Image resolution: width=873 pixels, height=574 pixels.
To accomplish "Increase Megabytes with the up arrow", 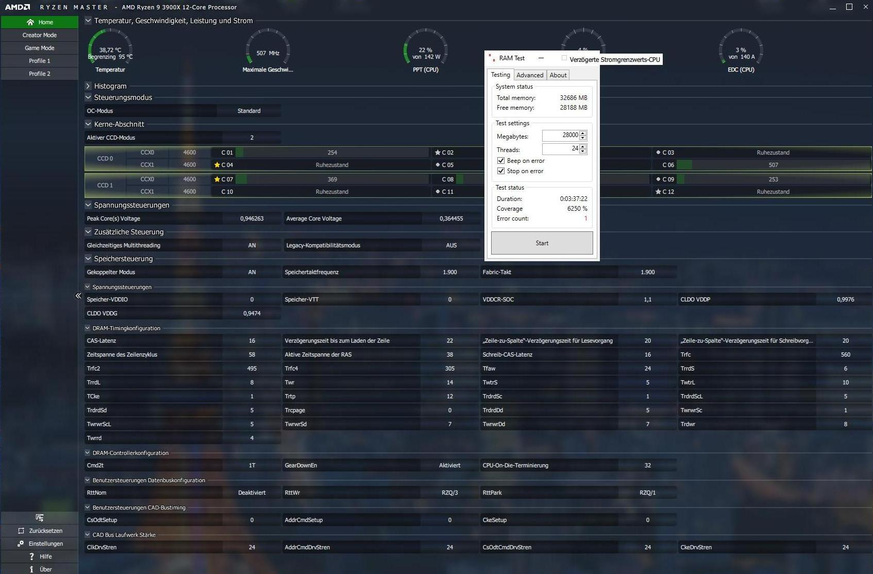I will coord(583,133).
